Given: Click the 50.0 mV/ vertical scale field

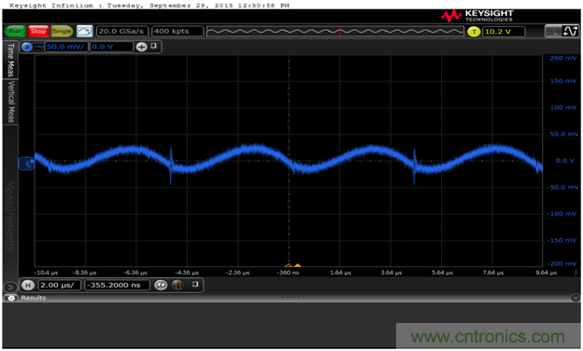Looking at the screenshot, I should pyautogui.click(x=66, y=47).
